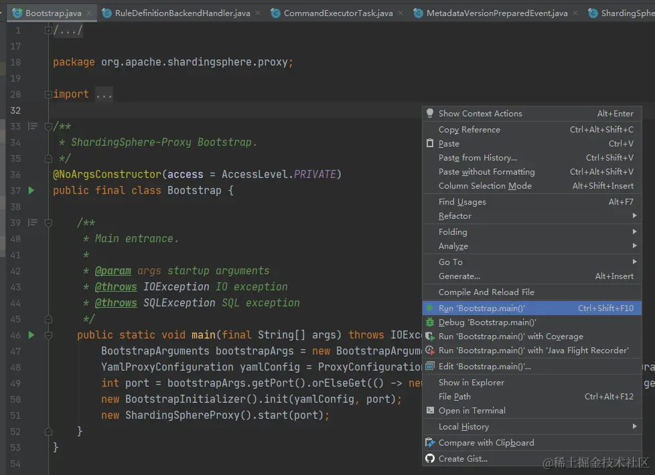Click the GitHub icon beside Create Gist
Viewport: 655px width, 475px height.
430,458
